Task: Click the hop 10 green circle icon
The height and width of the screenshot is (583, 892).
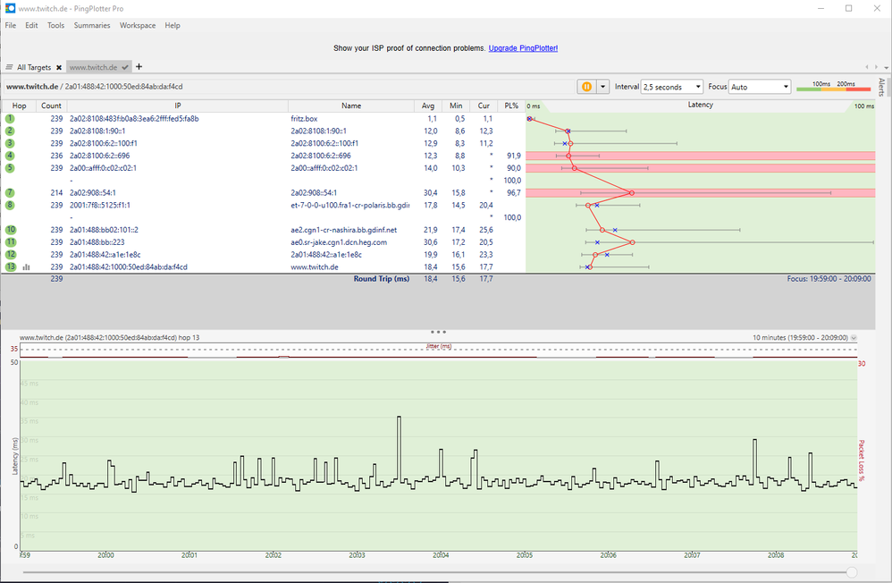Action: point(11,230)
